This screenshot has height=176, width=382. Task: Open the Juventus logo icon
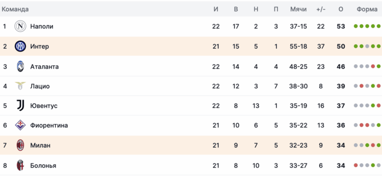[20, 106]
